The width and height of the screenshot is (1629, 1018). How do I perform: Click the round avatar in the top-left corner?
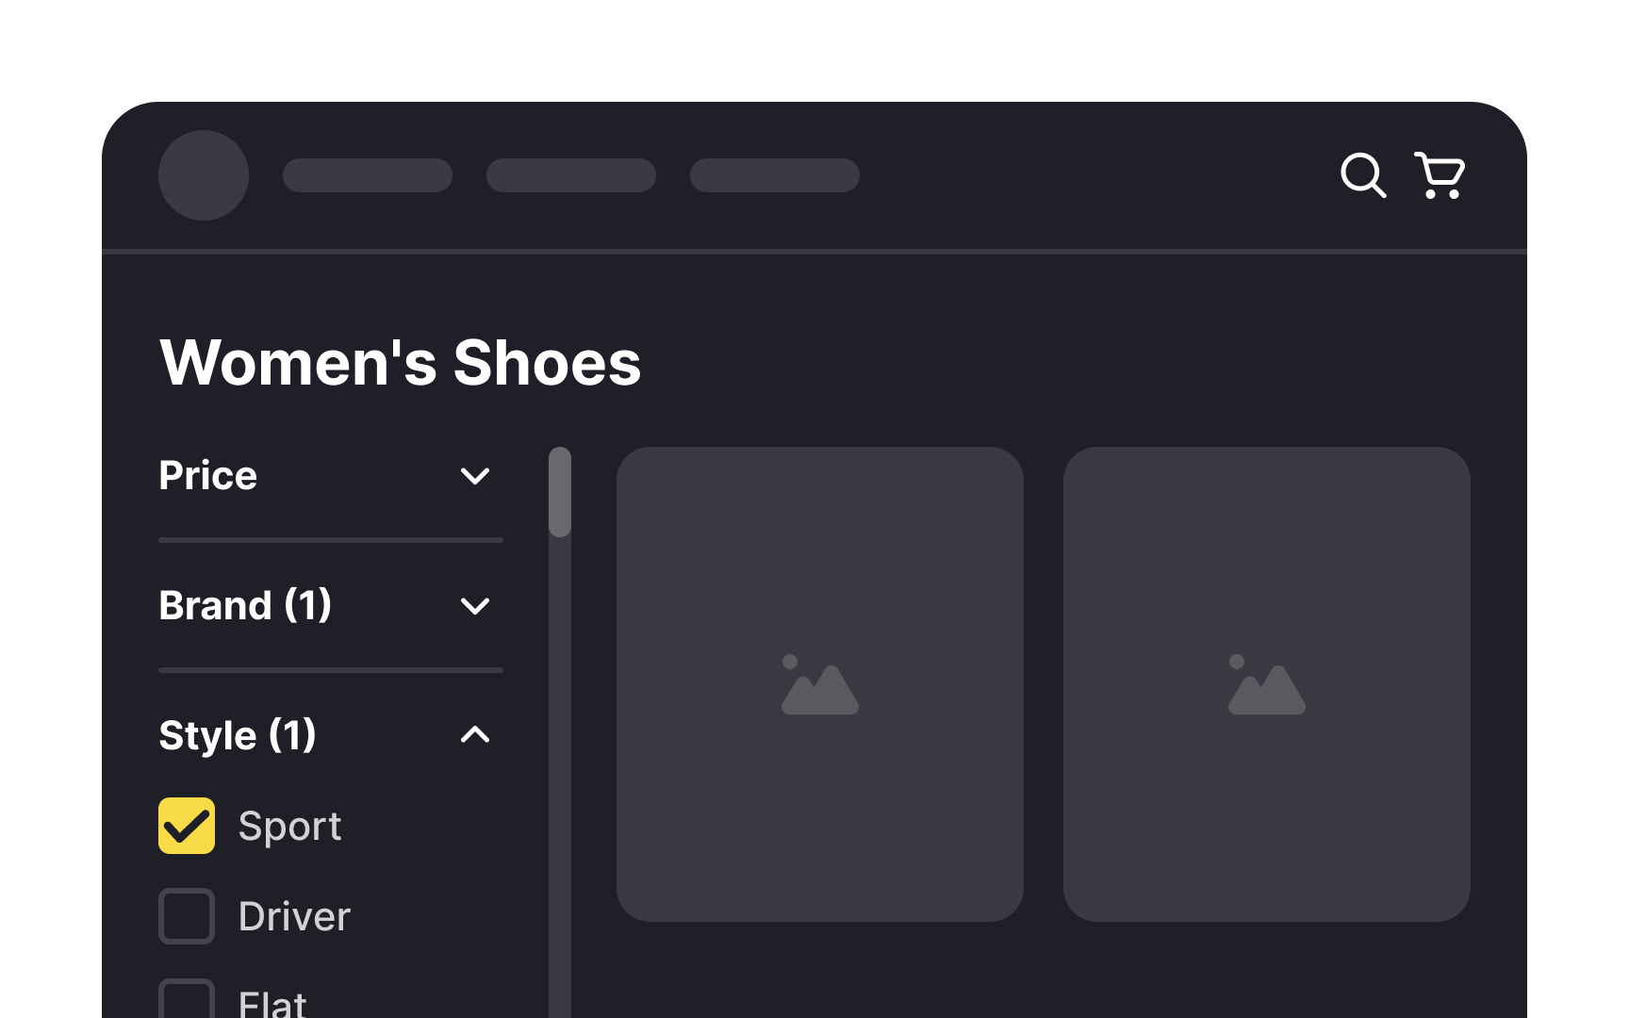204,175
